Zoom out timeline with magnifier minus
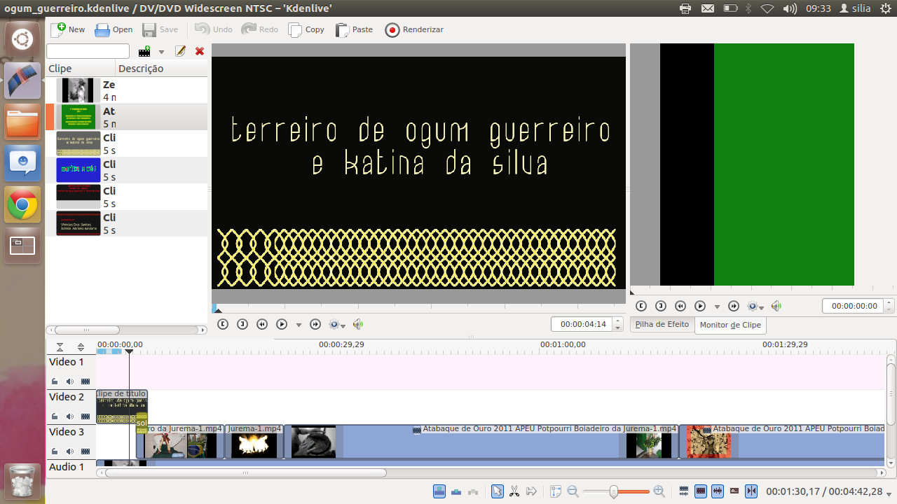The width and height of the screenshot is (897, 504). tap(573, 491)
